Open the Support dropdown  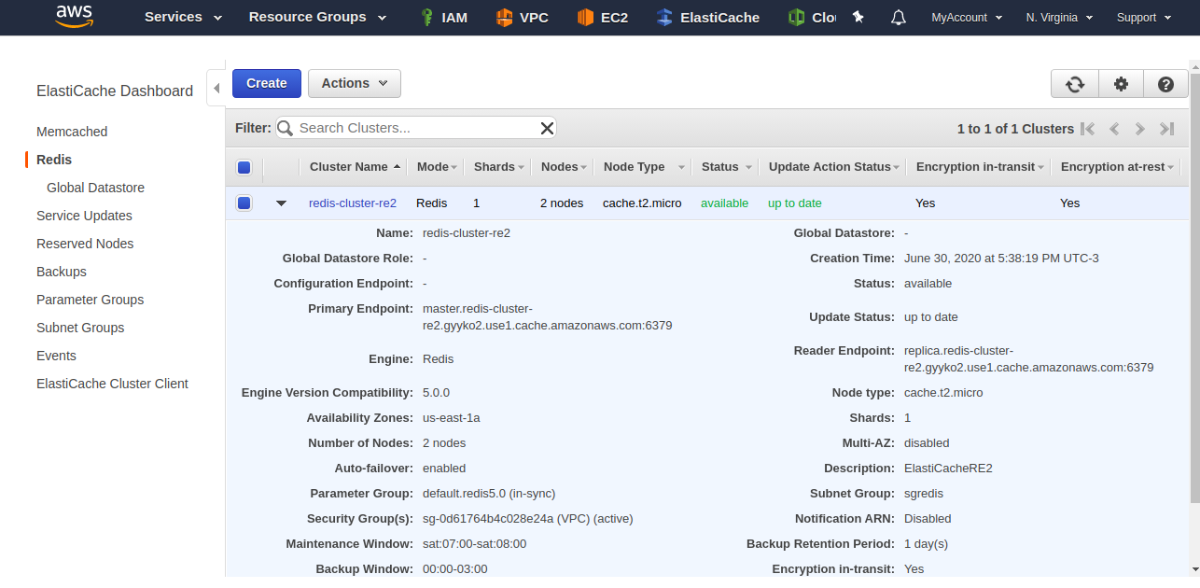(1144, 17)
